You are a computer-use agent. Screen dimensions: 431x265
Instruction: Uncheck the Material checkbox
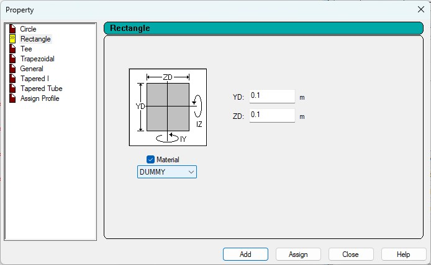pyautogui.click(x=151, y=160)
